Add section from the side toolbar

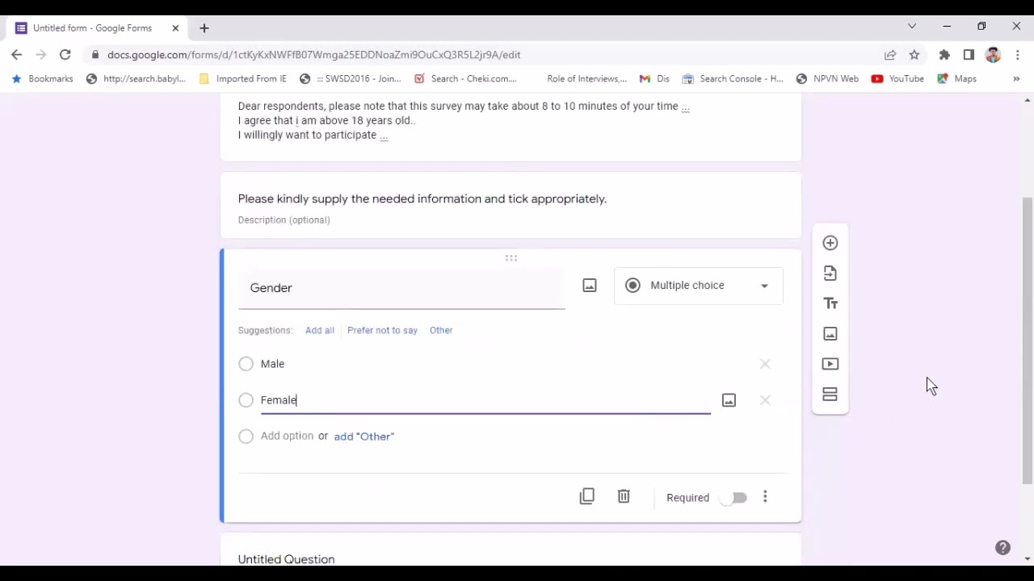tap(830, 395)
